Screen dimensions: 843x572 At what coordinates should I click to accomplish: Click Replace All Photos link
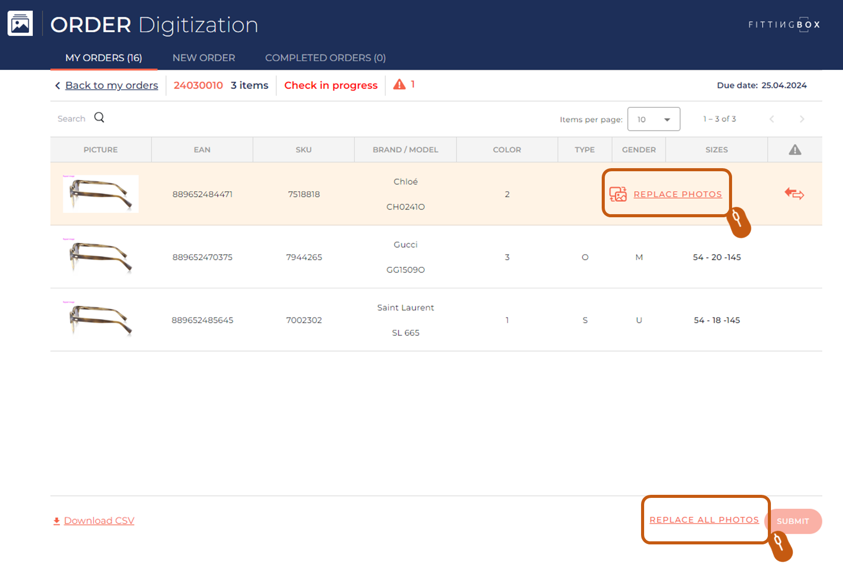click(x=704, y=520)
